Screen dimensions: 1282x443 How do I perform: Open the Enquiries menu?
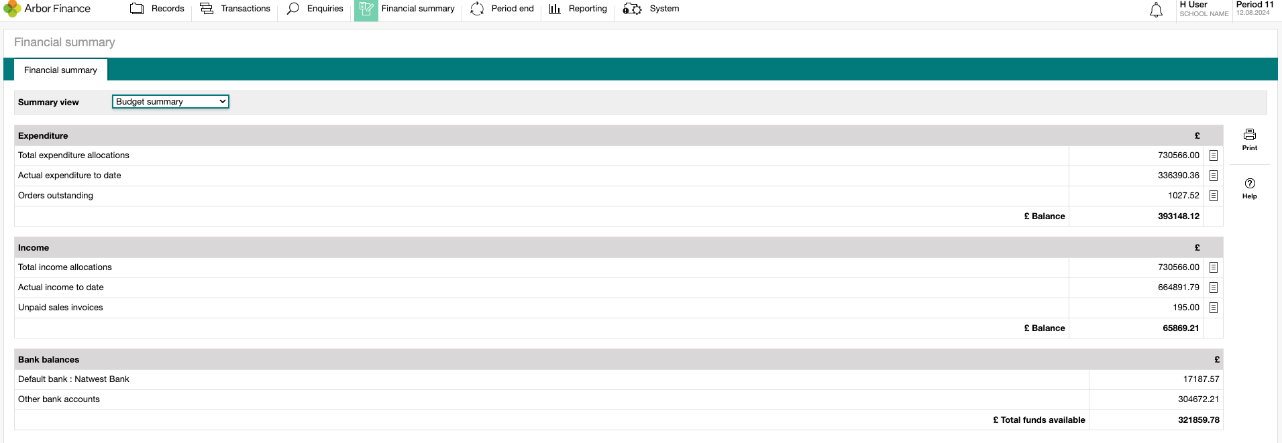pos(325,9)
